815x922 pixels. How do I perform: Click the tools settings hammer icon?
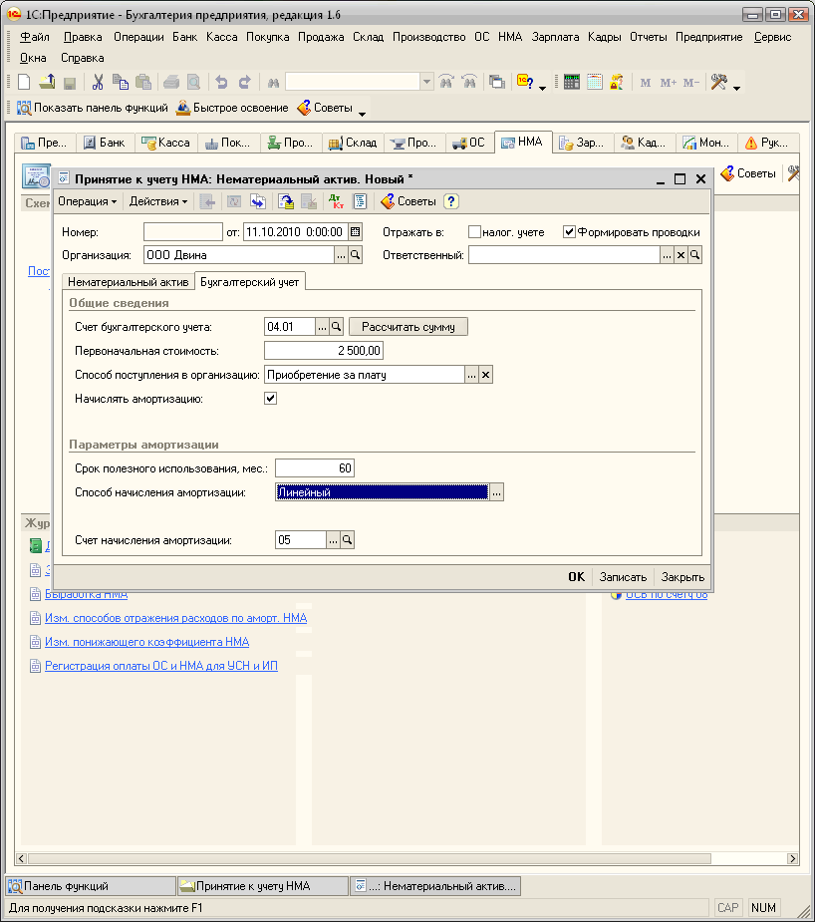coord(718,82)
